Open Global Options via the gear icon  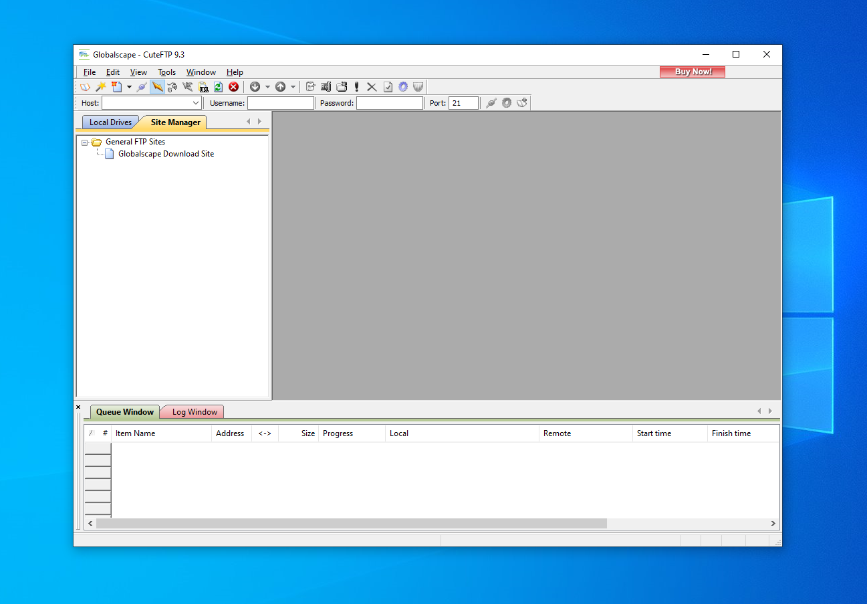[402, 86]
